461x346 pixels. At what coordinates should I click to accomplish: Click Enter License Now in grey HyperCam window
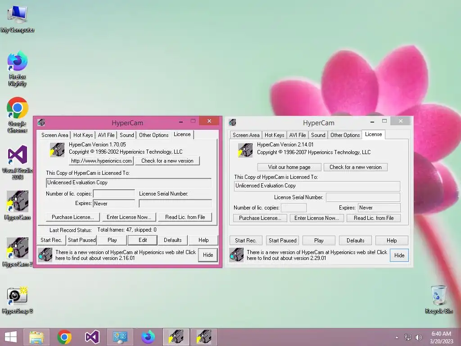(x=316, y=218)
